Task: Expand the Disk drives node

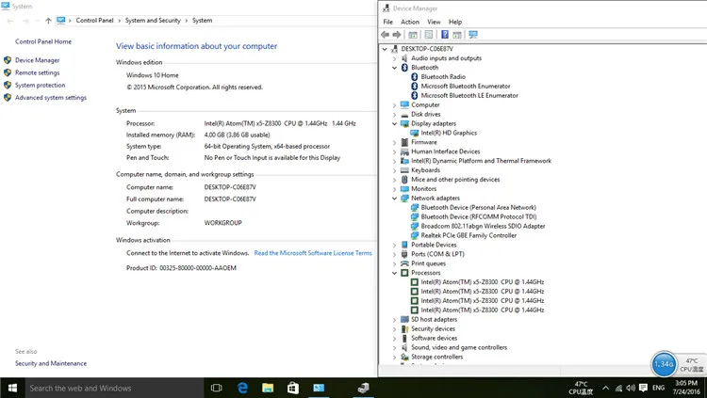Action: point(395,115)
